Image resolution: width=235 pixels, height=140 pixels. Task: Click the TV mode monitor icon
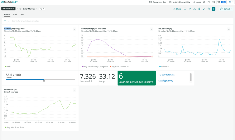[185, 9]
